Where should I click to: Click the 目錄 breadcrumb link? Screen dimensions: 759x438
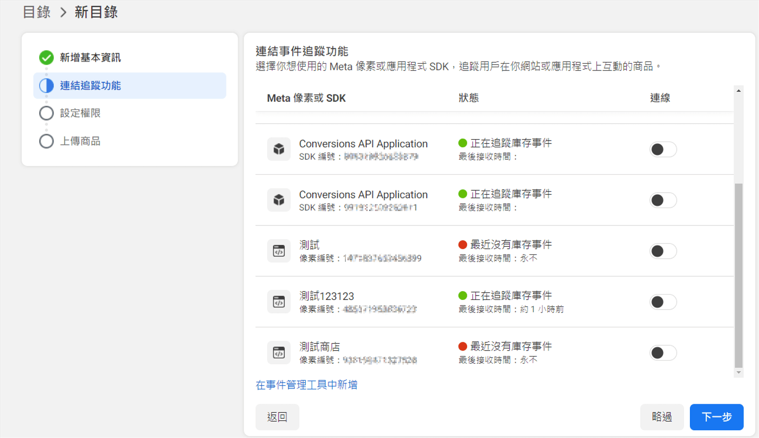tap(37, 12)
